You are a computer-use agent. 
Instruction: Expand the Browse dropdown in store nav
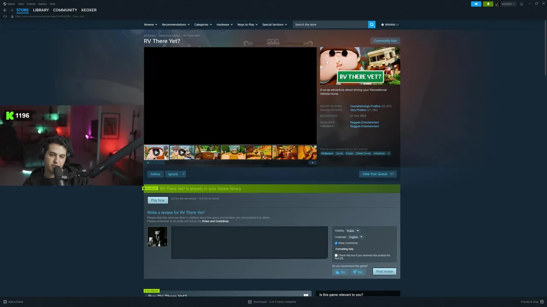click(150, 24)
